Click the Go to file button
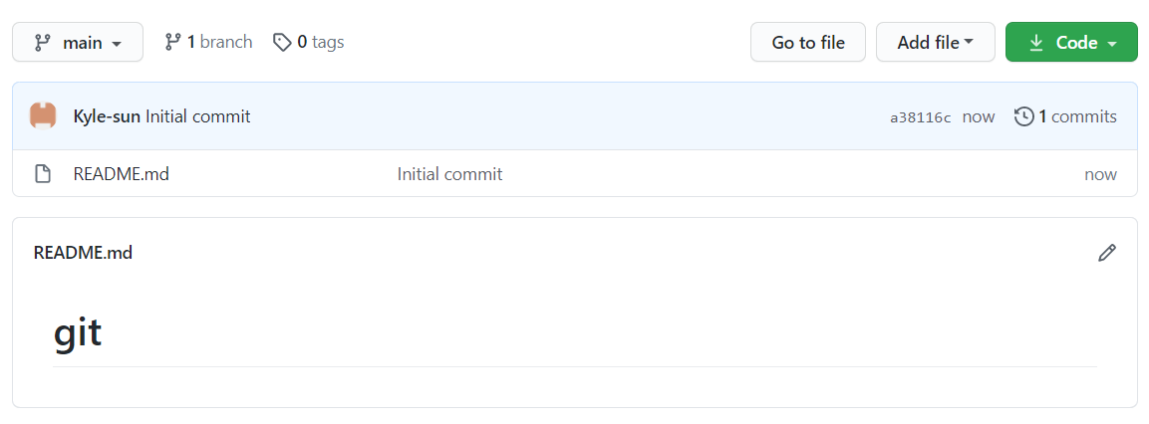Viewport: 1149px width, 424px height. coord(807,43)
